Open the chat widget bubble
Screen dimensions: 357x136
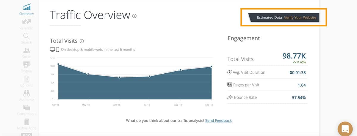345,129
